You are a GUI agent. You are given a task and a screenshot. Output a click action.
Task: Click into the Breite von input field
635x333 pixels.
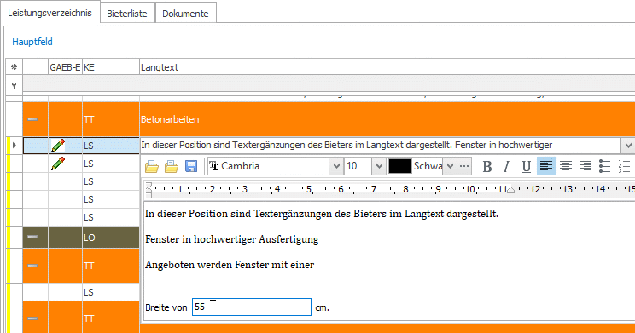pos(252,307)
